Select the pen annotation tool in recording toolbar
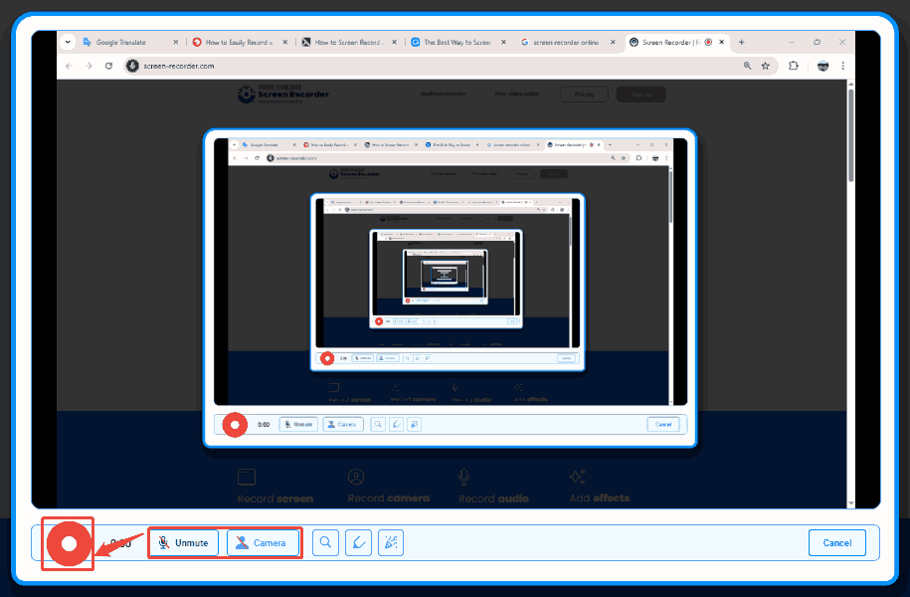Viewport: 910px width, 597px height. [x=358, y=542]
